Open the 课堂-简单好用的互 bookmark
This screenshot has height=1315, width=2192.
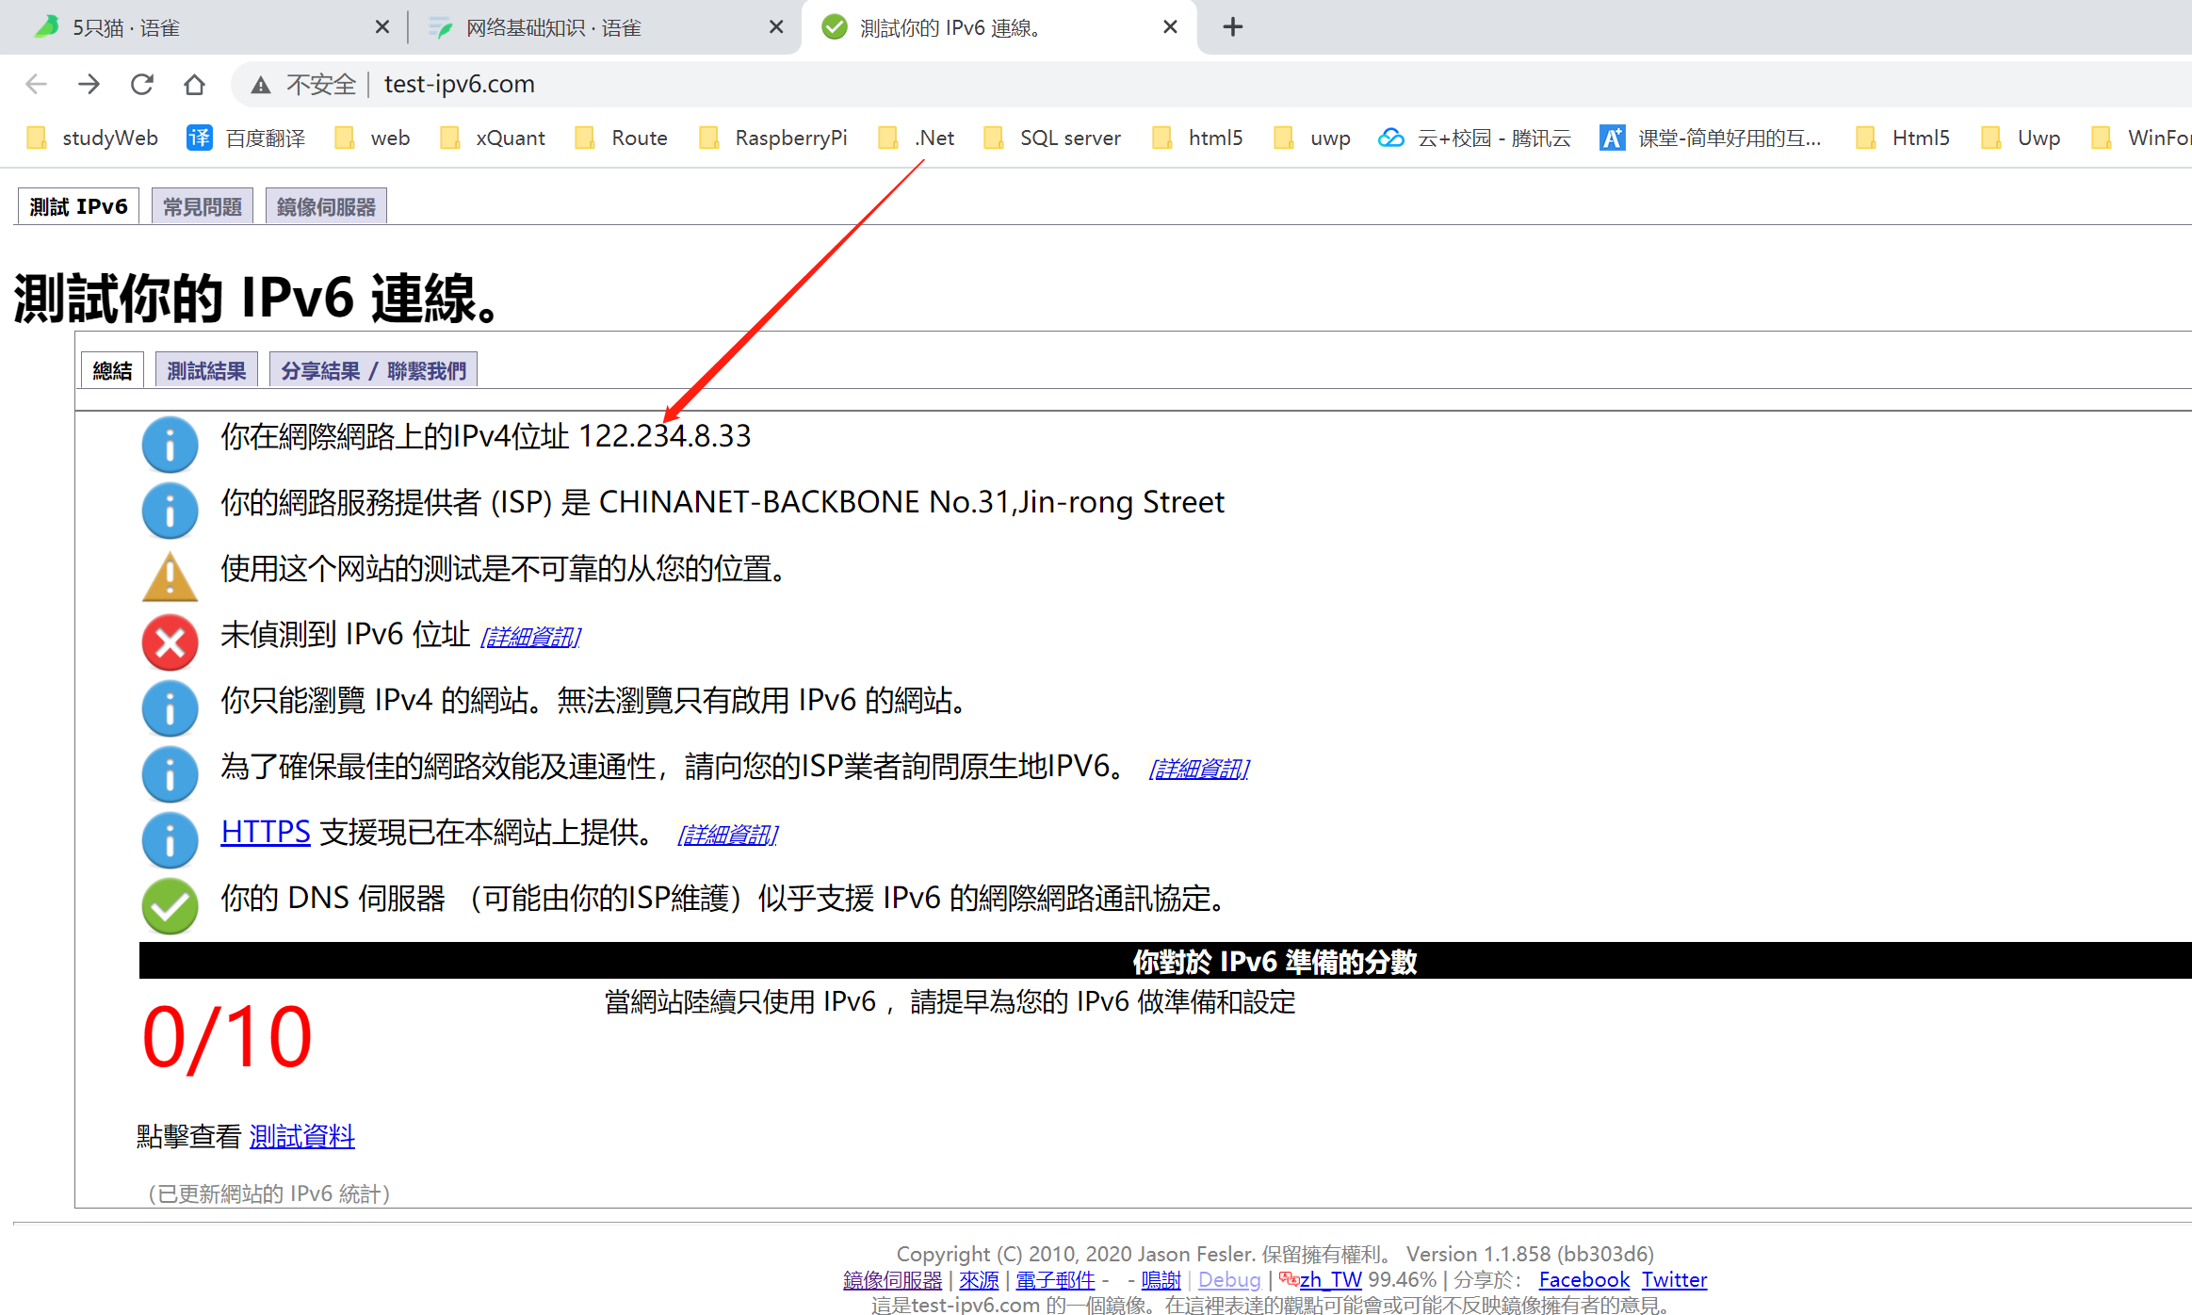coord(1711,138)
